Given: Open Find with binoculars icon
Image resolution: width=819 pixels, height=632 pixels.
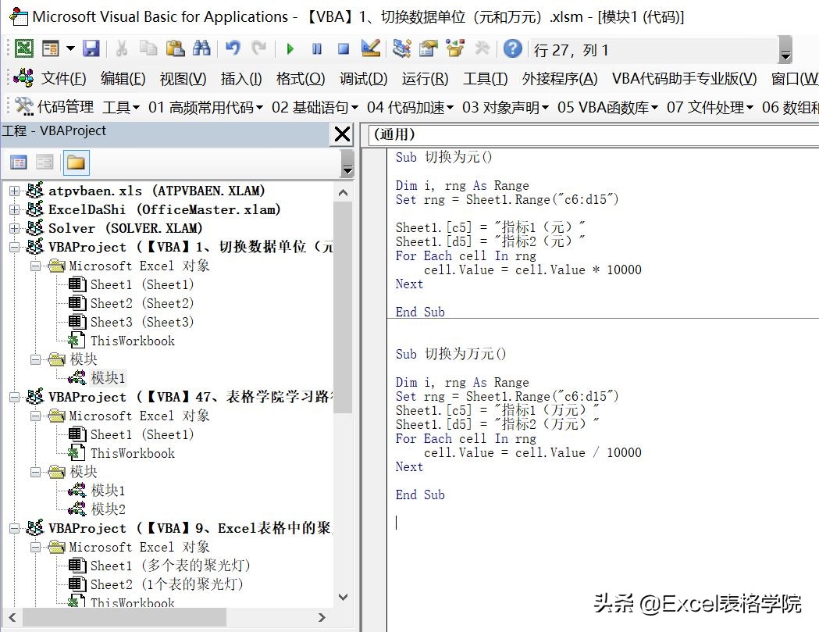Looking at the screenshot, I should tap(201, 48).
